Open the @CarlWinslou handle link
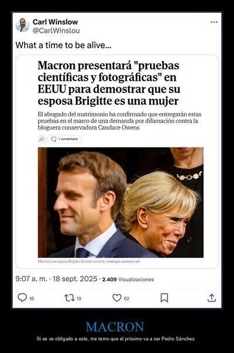 [56, 30]
